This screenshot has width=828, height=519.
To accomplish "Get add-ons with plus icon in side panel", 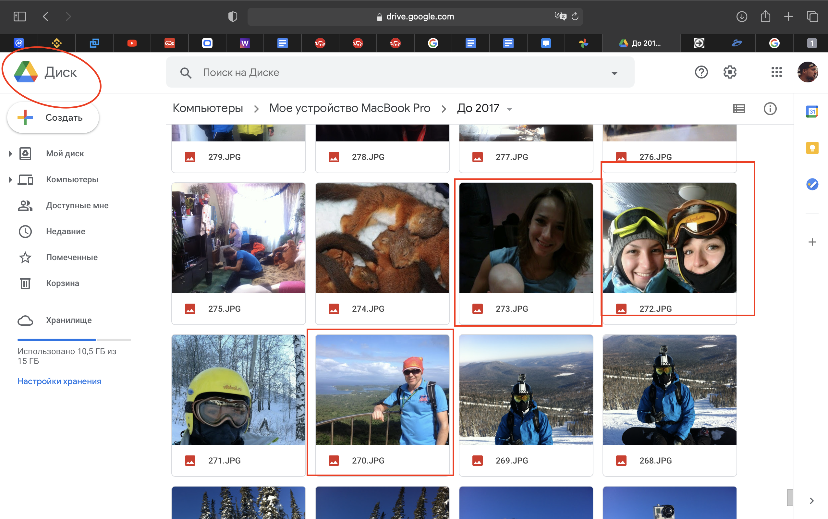I will click(x=812, y=242).
